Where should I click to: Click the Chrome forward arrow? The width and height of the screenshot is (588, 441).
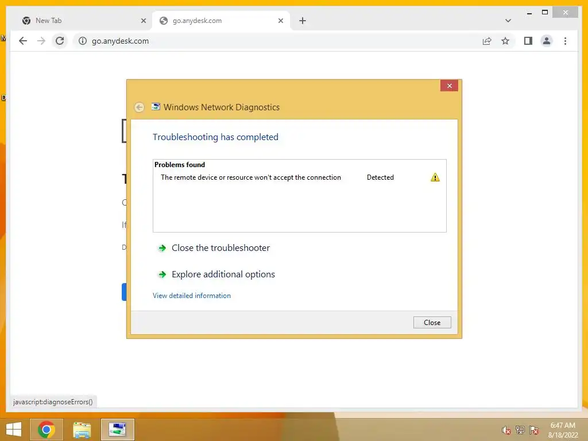click(x=41, y=41)
